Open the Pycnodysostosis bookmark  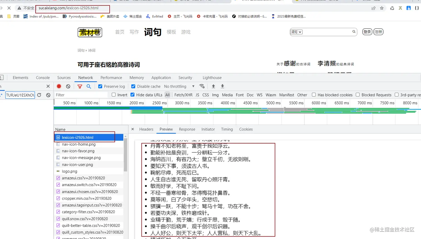click(x=80, y=16)
